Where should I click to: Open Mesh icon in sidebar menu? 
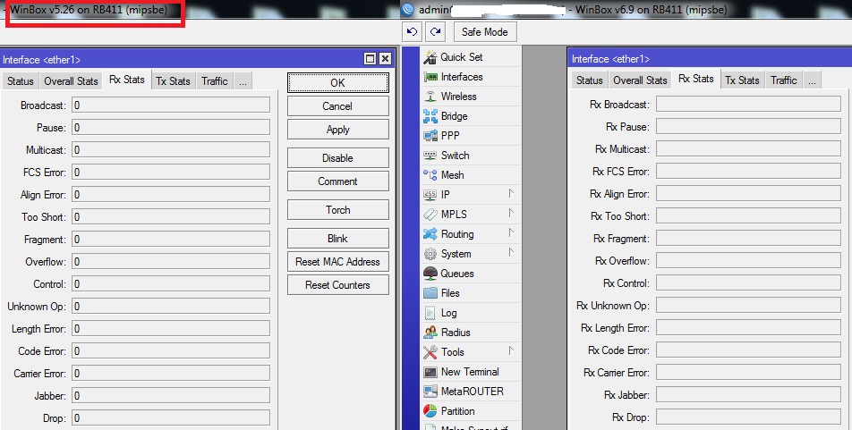click(430, 175)
